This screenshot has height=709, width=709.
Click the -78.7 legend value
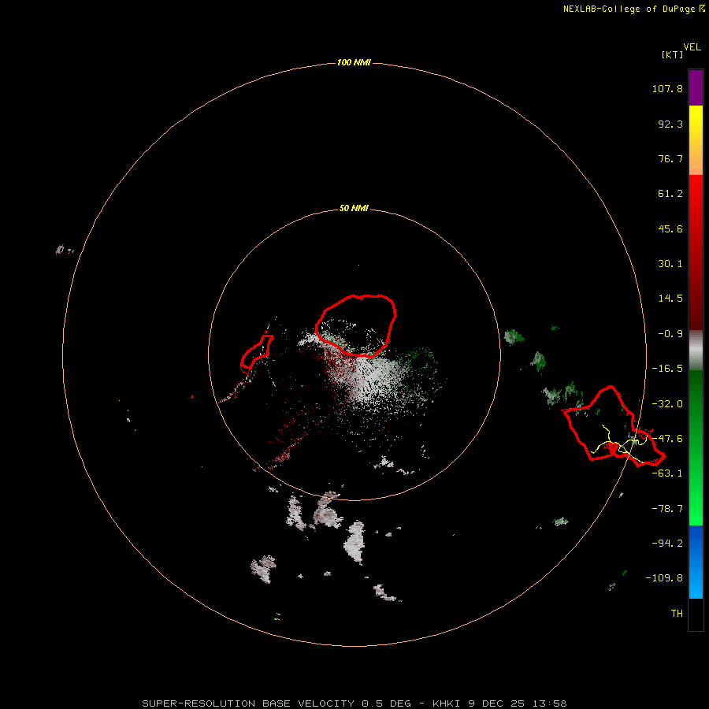[x=667, y=509]
